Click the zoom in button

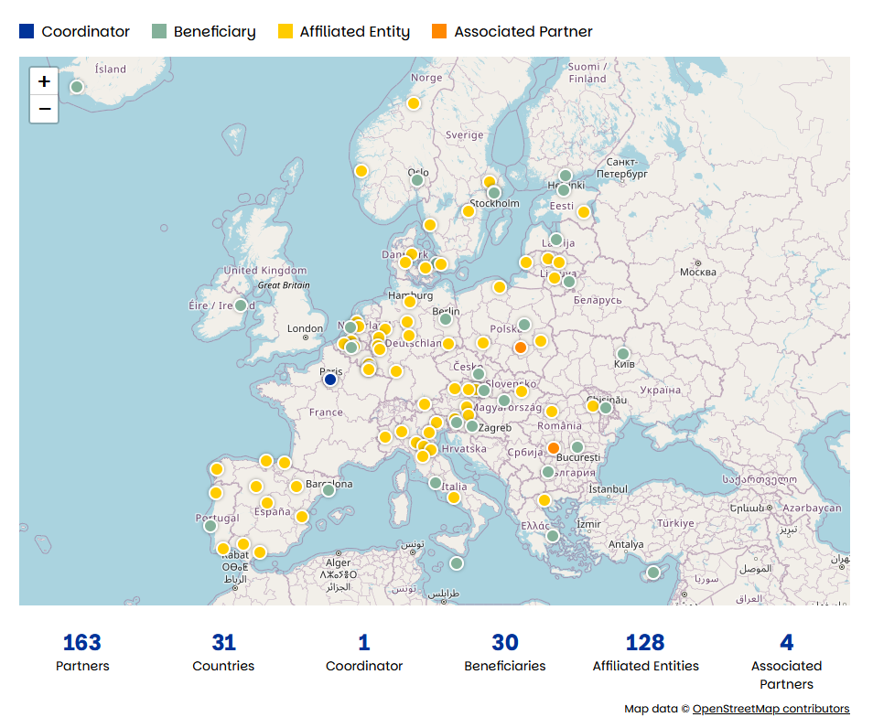point(43,81)
